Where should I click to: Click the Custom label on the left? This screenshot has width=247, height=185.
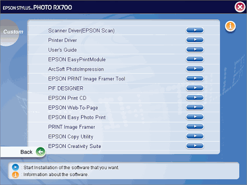tap(13, 32)
